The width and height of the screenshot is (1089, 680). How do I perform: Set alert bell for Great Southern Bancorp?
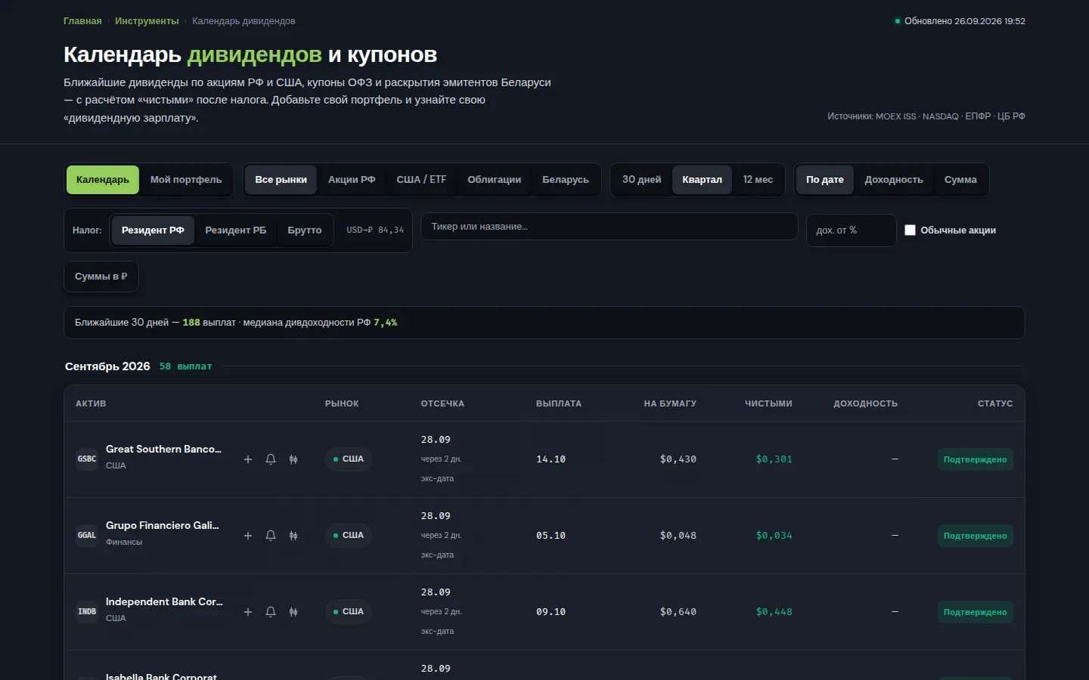coord(271,459)
